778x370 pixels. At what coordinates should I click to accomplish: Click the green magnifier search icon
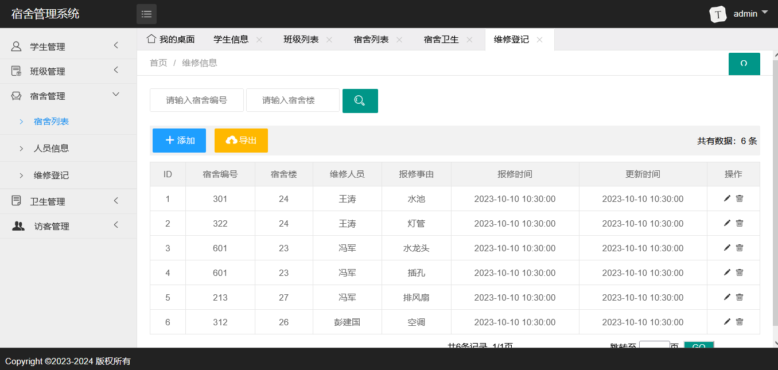pos(360,100)
